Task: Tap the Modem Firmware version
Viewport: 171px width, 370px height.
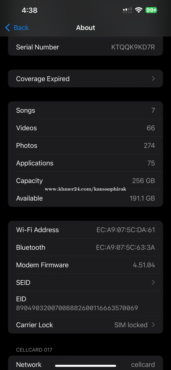Action: coord(144,265)
